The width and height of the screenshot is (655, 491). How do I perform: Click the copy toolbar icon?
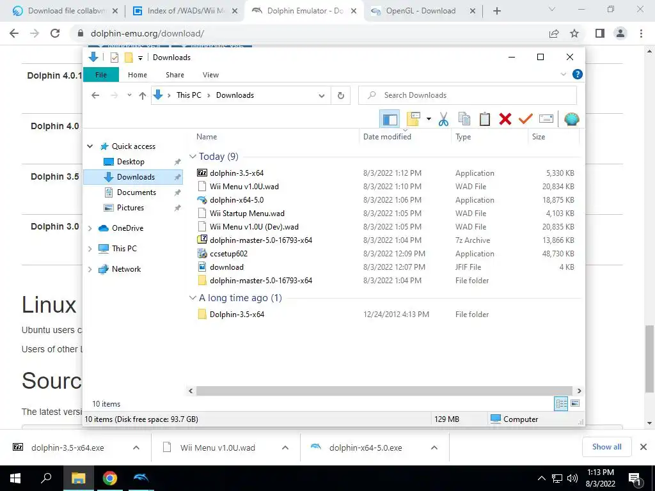coord(464,120)
